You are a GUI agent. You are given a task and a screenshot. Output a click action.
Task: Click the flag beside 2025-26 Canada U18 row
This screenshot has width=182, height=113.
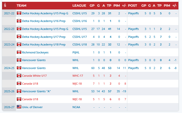point(19,99)
